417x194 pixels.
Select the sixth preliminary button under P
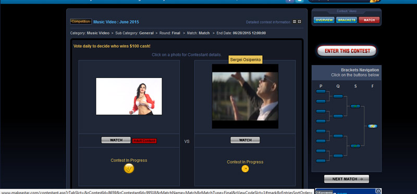click(x=321, y=141)
